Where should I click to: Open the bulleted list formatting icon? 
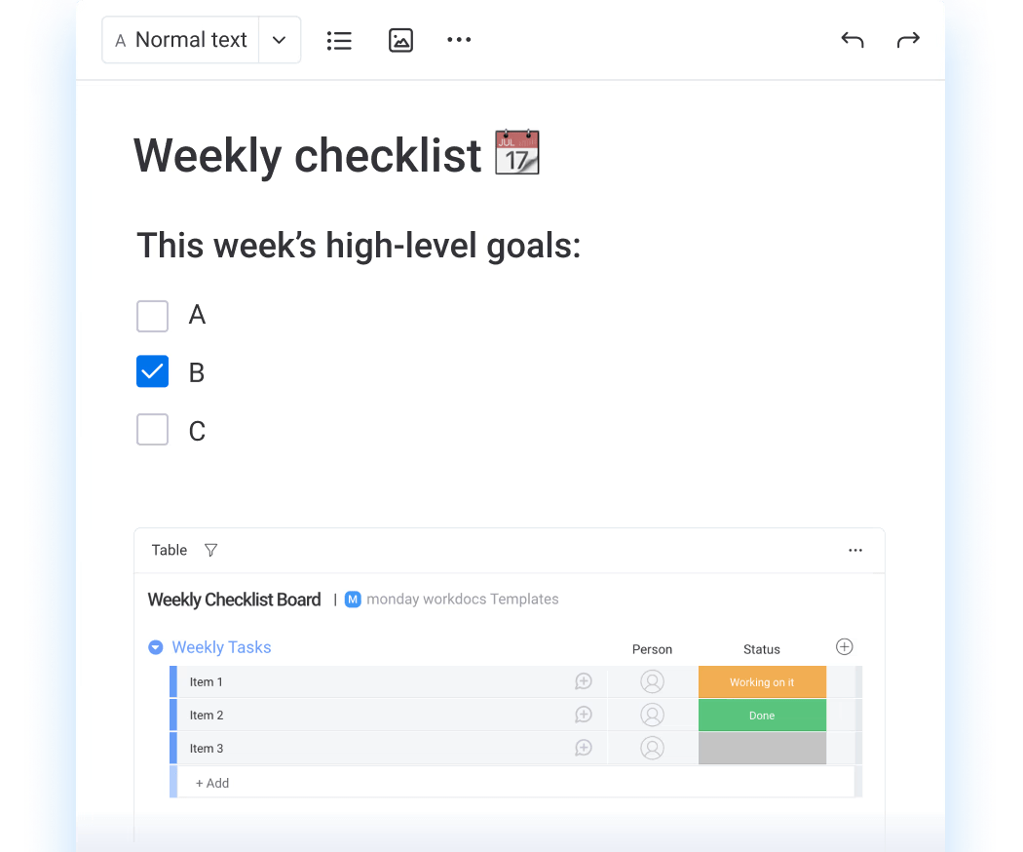click(x=339, y=41)
